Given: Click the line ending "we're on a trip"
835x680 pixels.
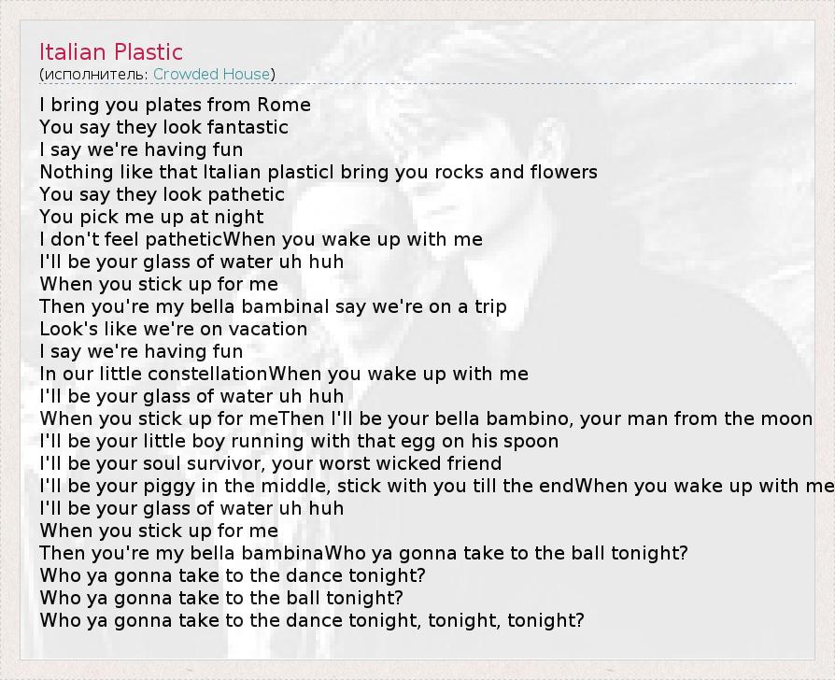Looking at the screenshot, I should point(273,306).
